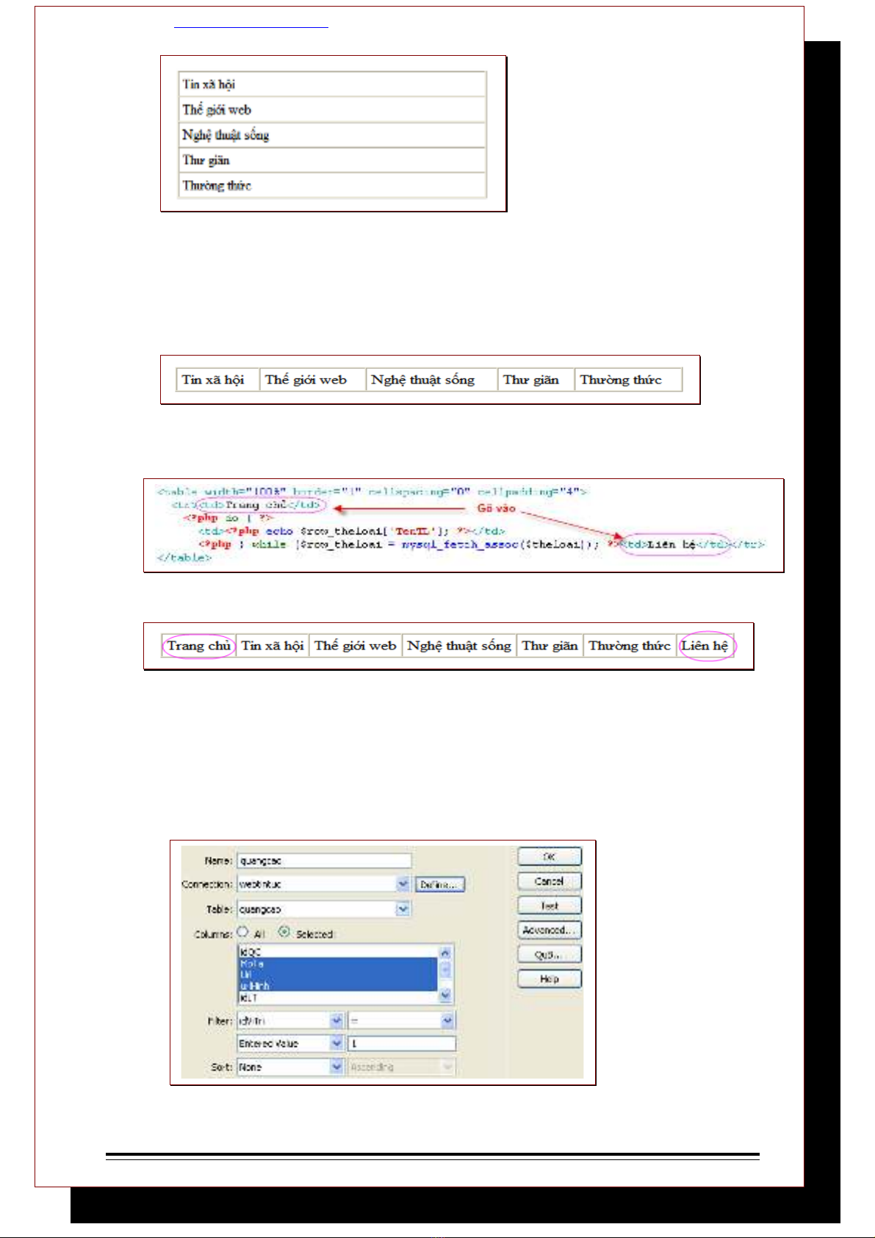The width and height of the screenshot is (875, 1238).
Task: Expand the Filter column dropdown
Action: point(336,1021)
